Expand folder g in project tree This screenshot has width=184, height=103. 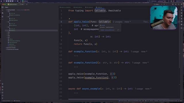7,35
